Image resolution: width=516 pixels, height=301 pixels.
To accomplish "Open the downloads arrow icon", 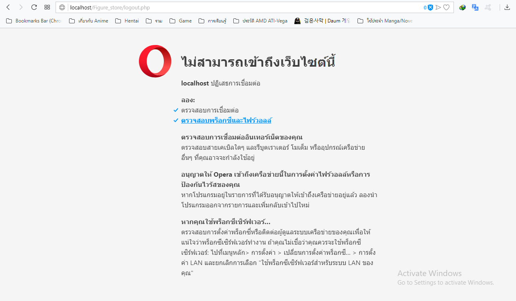I will click(507, 7).
